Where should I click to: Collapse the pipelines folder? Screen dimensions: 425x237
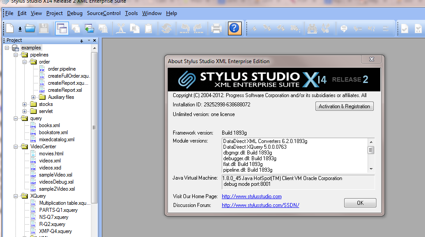16,55
